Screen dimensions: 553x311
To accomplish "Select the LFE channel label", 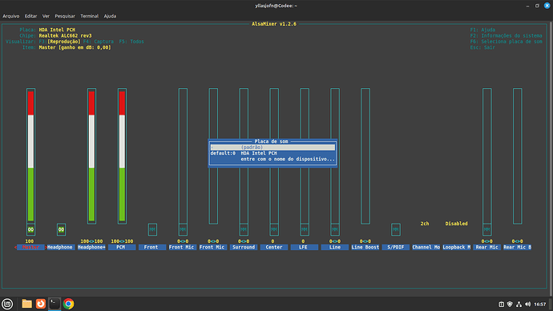I will pos(305,247).
